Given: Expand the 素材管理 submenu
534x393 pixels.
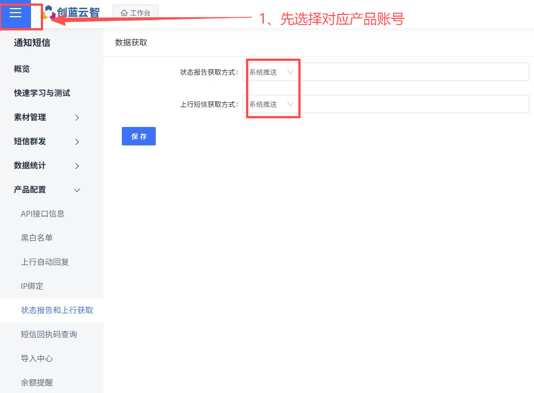Looking at the screenshot, I should point(47,117).
